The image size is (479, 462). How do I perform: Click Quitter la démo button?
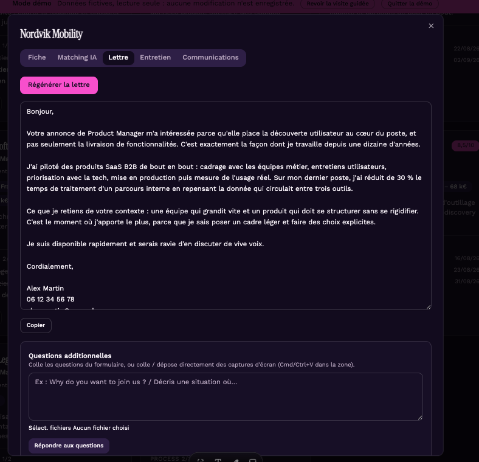coord(410,4)
